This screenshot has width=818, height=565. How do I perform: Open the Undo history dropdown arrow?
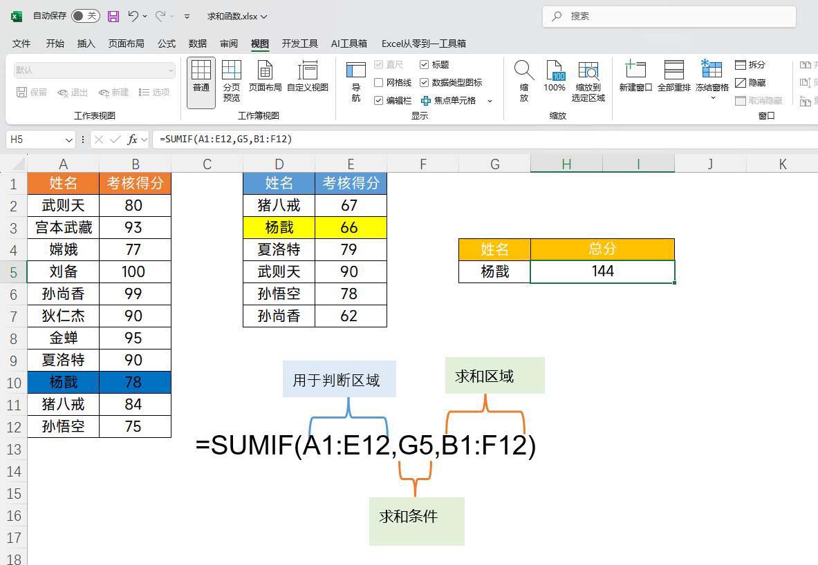(x=145, y=17)
